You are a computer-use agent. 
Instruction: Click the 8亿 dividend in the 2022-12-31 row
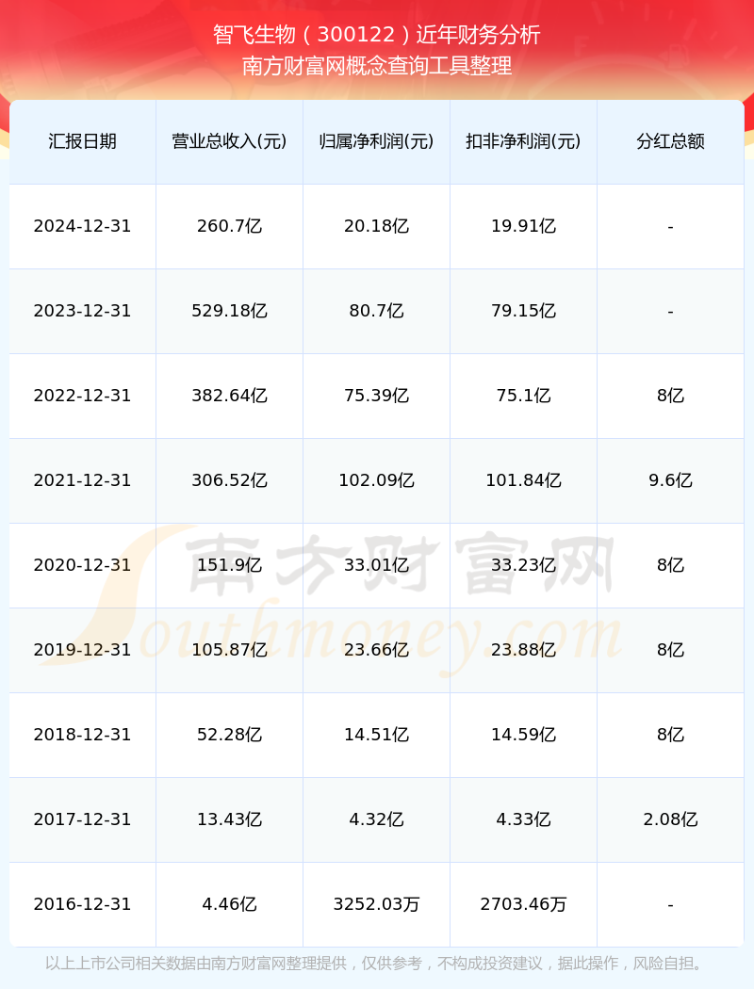click(671, 396)
